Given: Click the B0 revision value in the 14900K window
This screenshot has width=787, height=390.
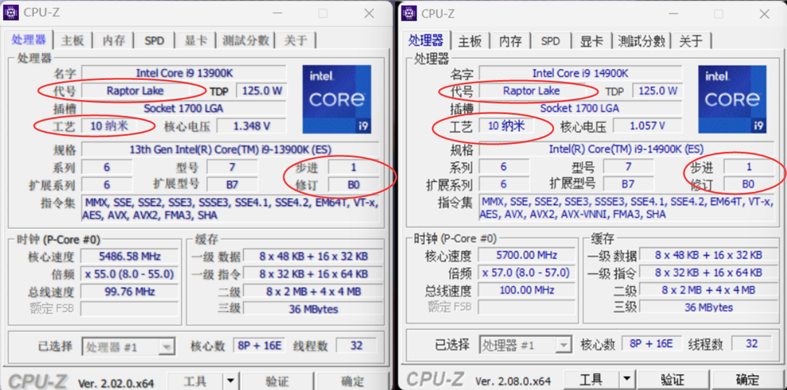Looking at the screenshot, I should (x=748, y=184).
